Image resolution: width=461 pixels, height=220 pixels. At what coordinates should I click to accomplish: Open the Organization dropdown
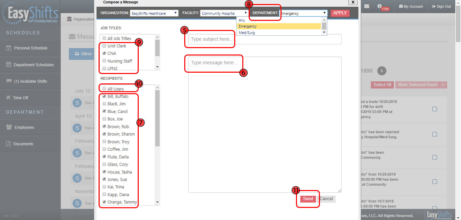154,13
